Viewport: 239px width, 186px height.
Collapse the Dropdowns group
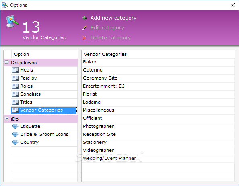6,62
